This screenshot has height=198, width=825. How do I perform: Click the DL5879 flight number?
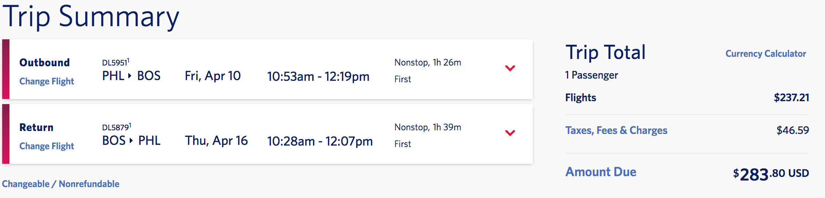click(x=116, y=127)
